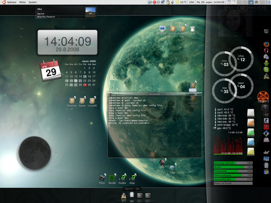Click the Tuxy shield desktop icon
Image resolution: width=271 pixels, height=203 pixels.
(x=172, y=168)
